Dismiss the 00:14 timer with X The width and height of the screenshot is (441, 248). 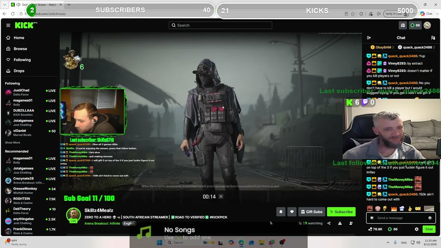[x=221, y=196]
